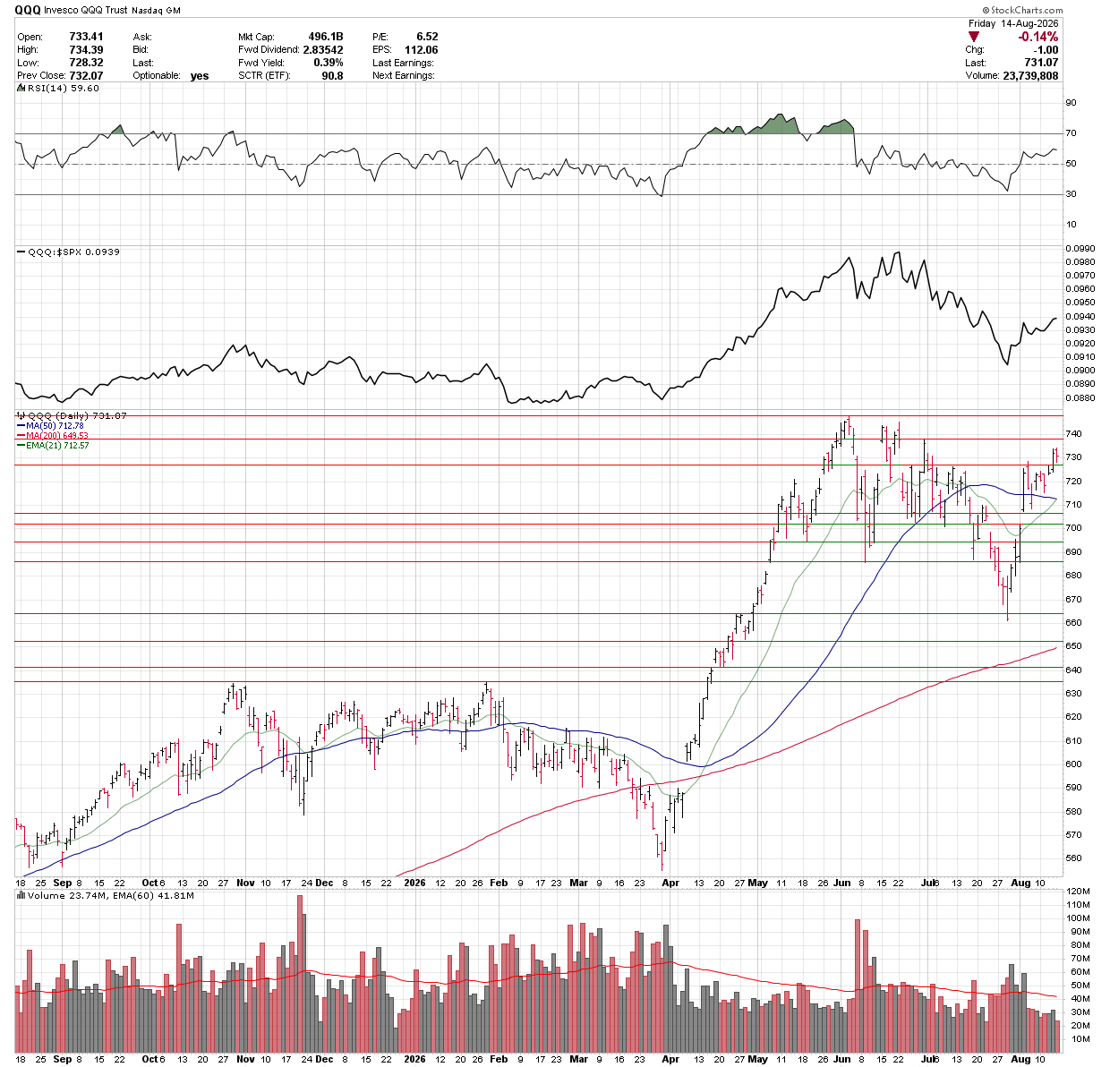Click the EPS value '112.06'
1110x1067 pixels.
422,50
